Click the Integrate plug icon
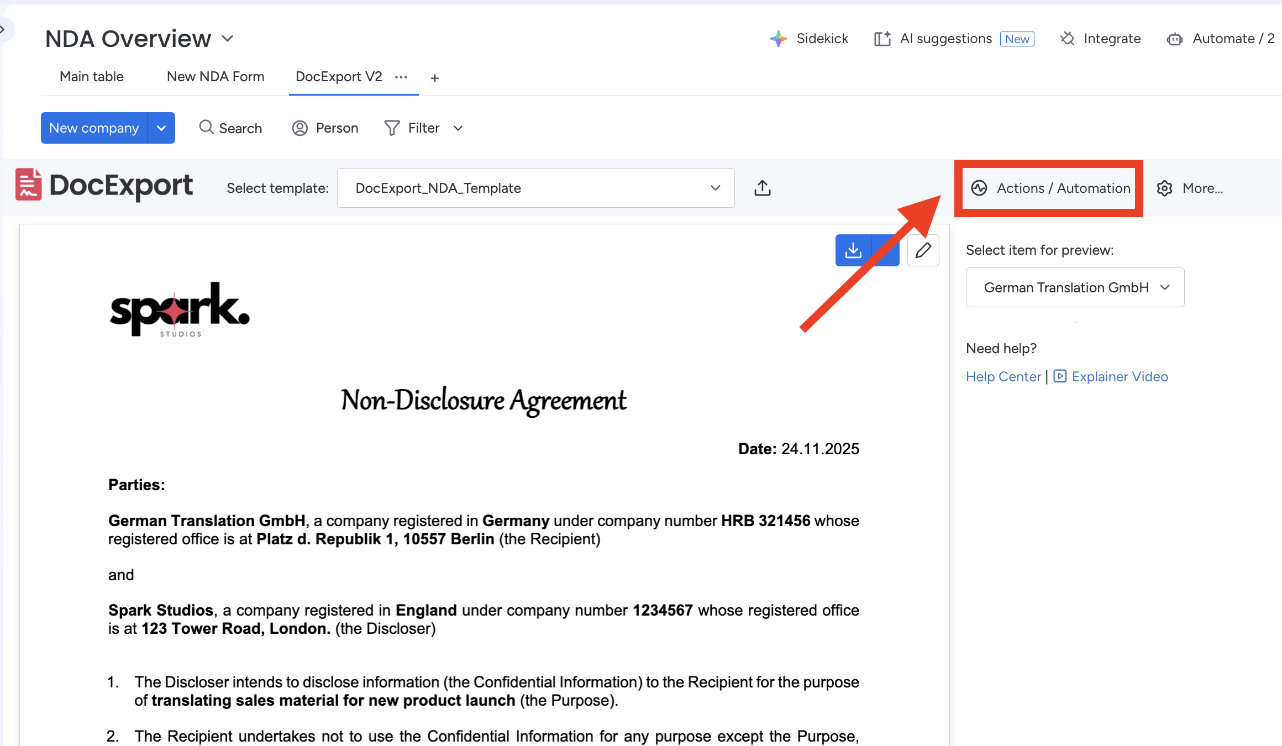Viewport: 1282px width, 746px height. 1067,39
